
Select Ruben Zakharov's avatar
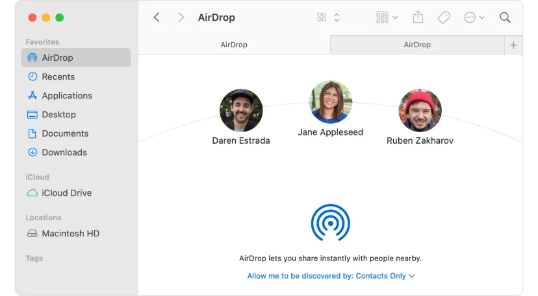point(420,110)
